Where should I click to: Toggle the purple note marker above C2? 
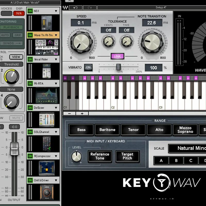pyautogui.click(x=113, y=78)
